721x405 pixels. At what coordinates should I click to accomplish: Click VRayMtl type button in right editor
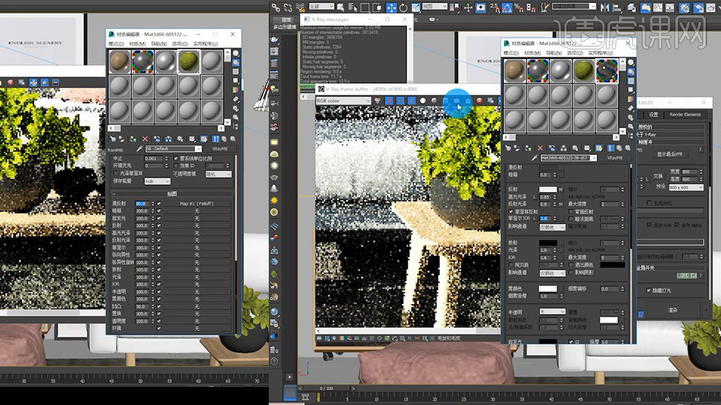615,158
